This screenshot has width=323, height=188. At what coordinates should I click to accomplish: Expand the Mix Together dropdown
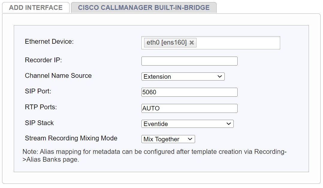click(x=168, y=139)
